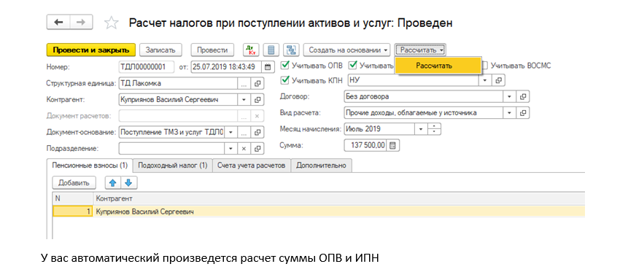Open calendar picker next to date field

[268, 66]
